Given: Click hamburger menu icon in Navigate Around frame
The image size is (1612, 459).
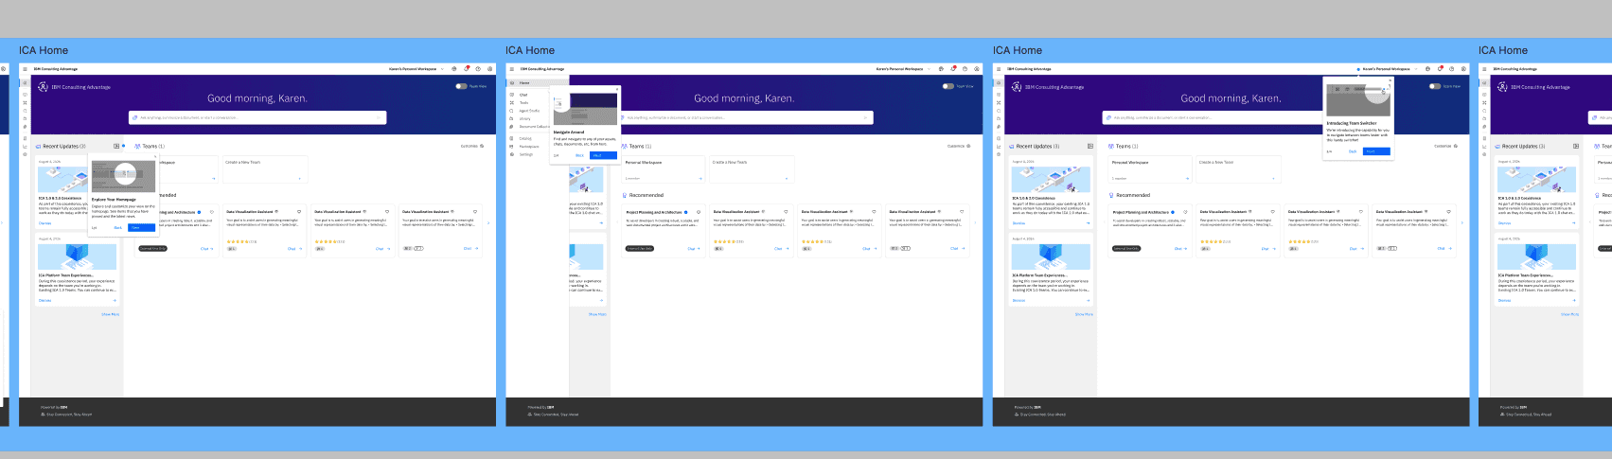Looking at the screenshot, I should click(511, 69).
